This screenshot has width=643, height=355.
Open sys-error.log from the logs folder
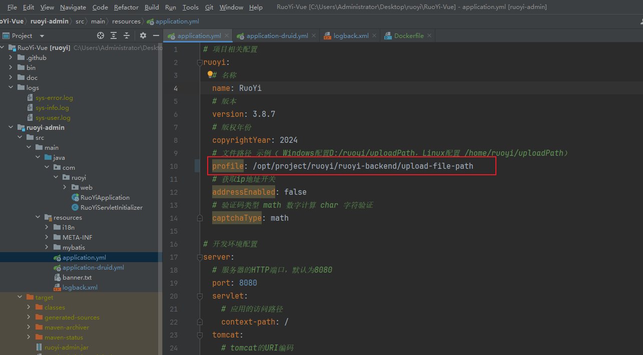[x=54, y=97]
